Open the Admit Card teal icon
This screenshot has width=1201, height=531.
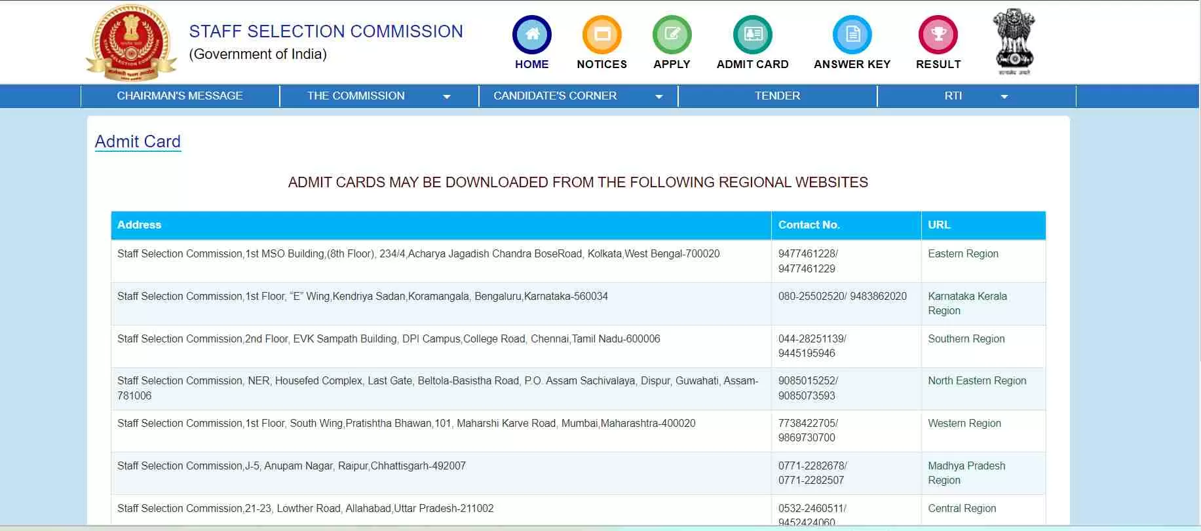(752, 34)
